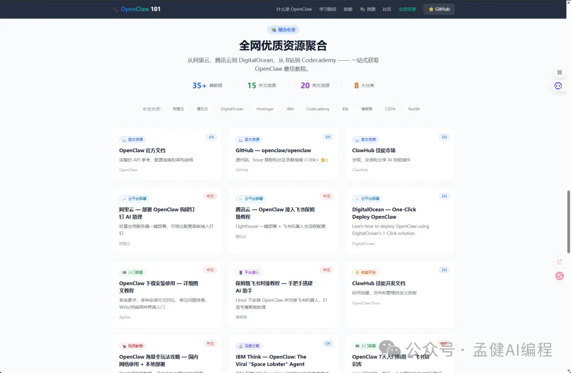Select the 全部资源 navigation link

(x=407, y=10)
